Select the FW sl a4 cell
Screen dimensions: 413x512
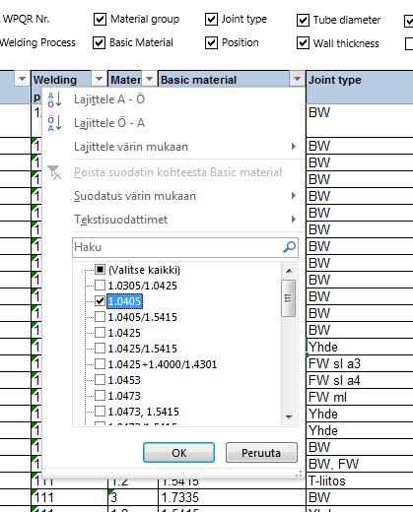[360, 380]
